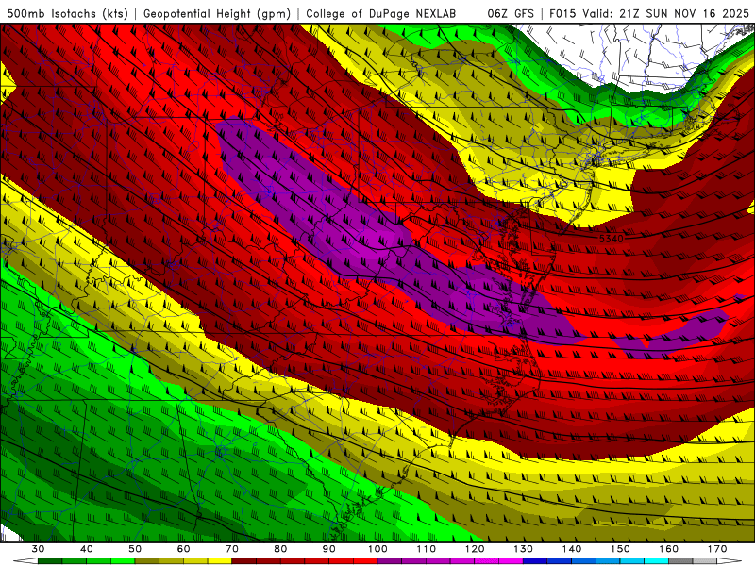
Task: Click the darkest green colorbar swatch at 30
Action: click(50, 561)
